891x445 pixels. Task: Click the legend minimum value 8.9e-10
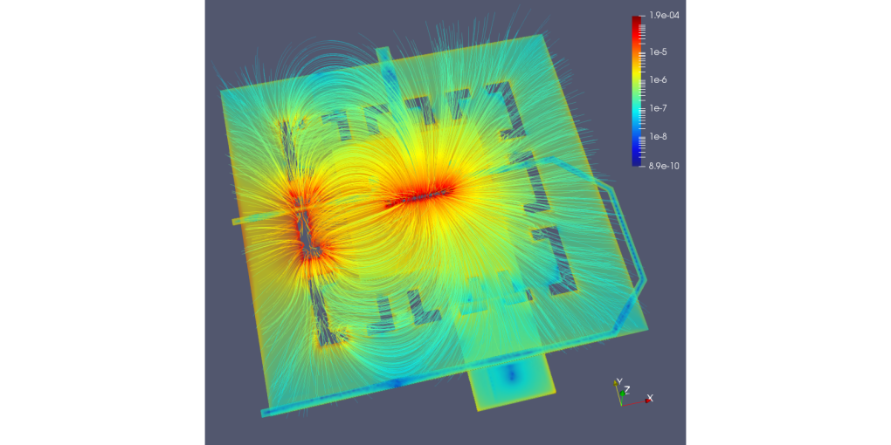662,166
